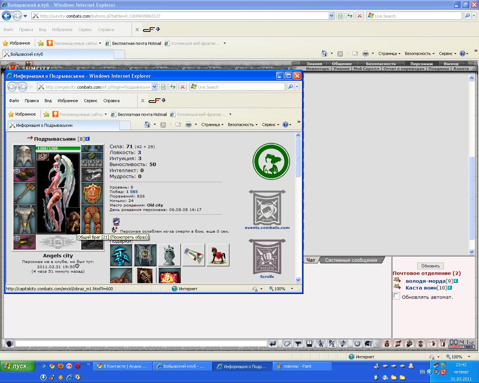The image size is (479, 383).
Task: Open the blue mushroom gift icon
Action: 121,255
